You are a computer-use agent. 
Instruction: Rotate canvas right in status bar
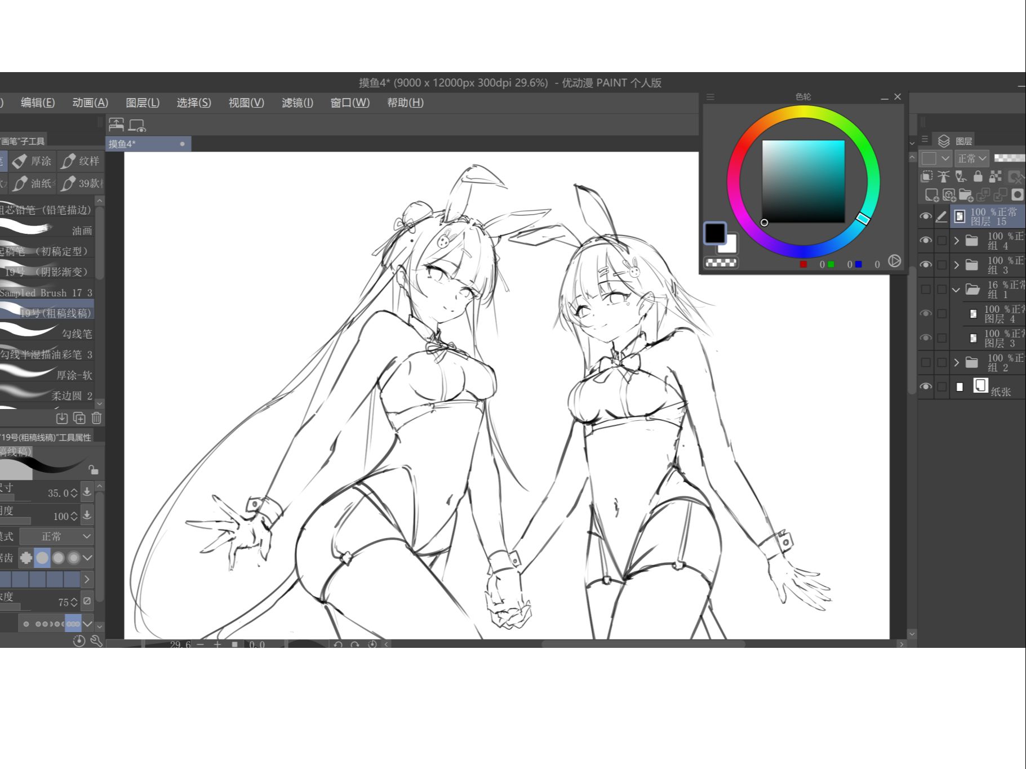[x=355, y=644]
